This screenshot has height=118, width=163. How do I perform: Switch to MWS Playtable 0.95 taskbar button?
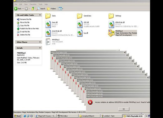click(x=134, y=116)
